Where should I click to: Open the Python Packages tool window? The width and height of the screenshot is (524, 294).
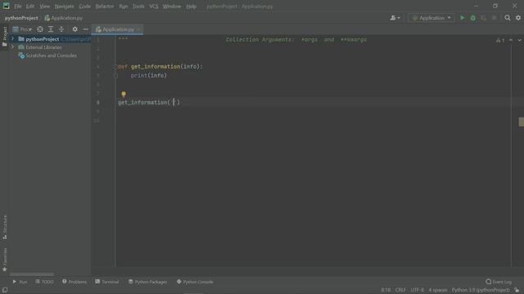[147, 282]
